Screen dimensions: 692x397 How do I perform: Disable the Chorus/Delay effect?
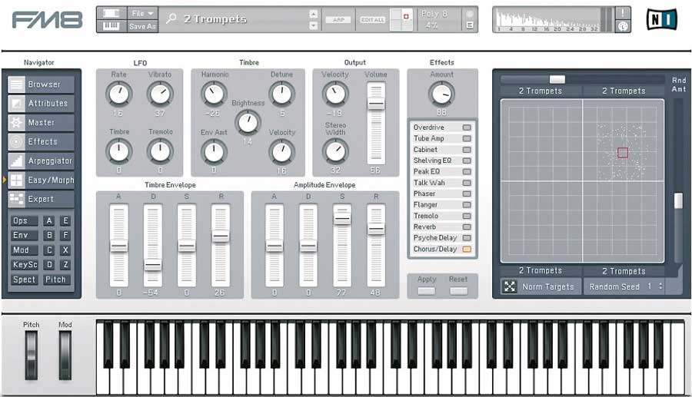(x=467, y=250)
